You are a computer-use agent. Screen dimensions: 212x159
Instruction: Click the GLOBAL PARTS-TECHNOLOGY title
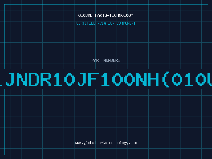(x=106, y=15)
